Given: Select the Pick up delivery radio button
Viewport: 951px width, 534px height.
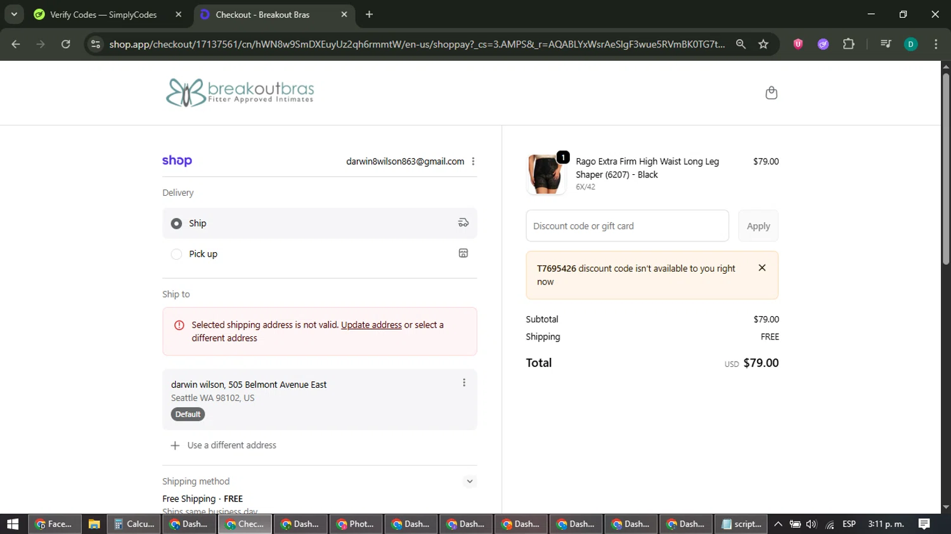Looking at the screenshot, I should pos(176,254).
